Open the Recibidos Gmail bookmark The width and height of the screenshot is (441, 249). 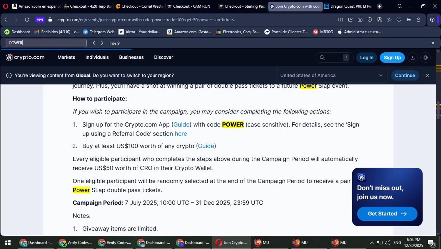pyautogui.click(x=57, y=32)
